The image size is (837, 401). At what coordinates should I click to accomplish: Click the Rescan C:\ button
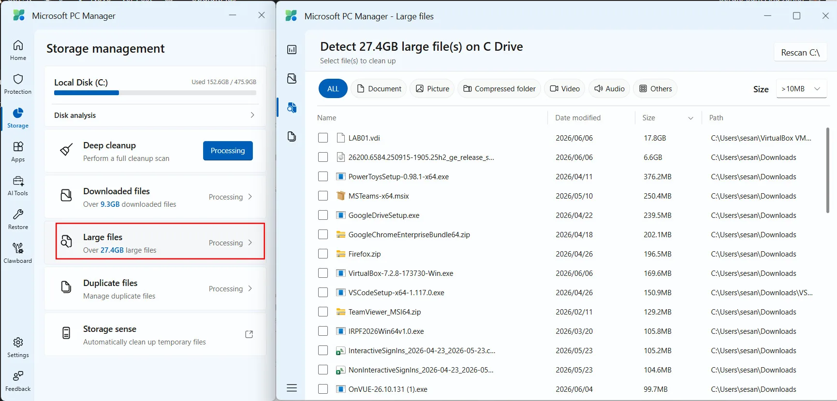pyautogui.click(x=800, y=52)
